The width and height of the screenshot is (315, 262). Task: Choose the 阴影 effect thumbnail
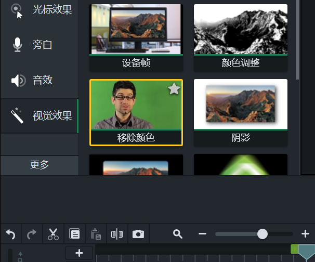click(241, 104)
